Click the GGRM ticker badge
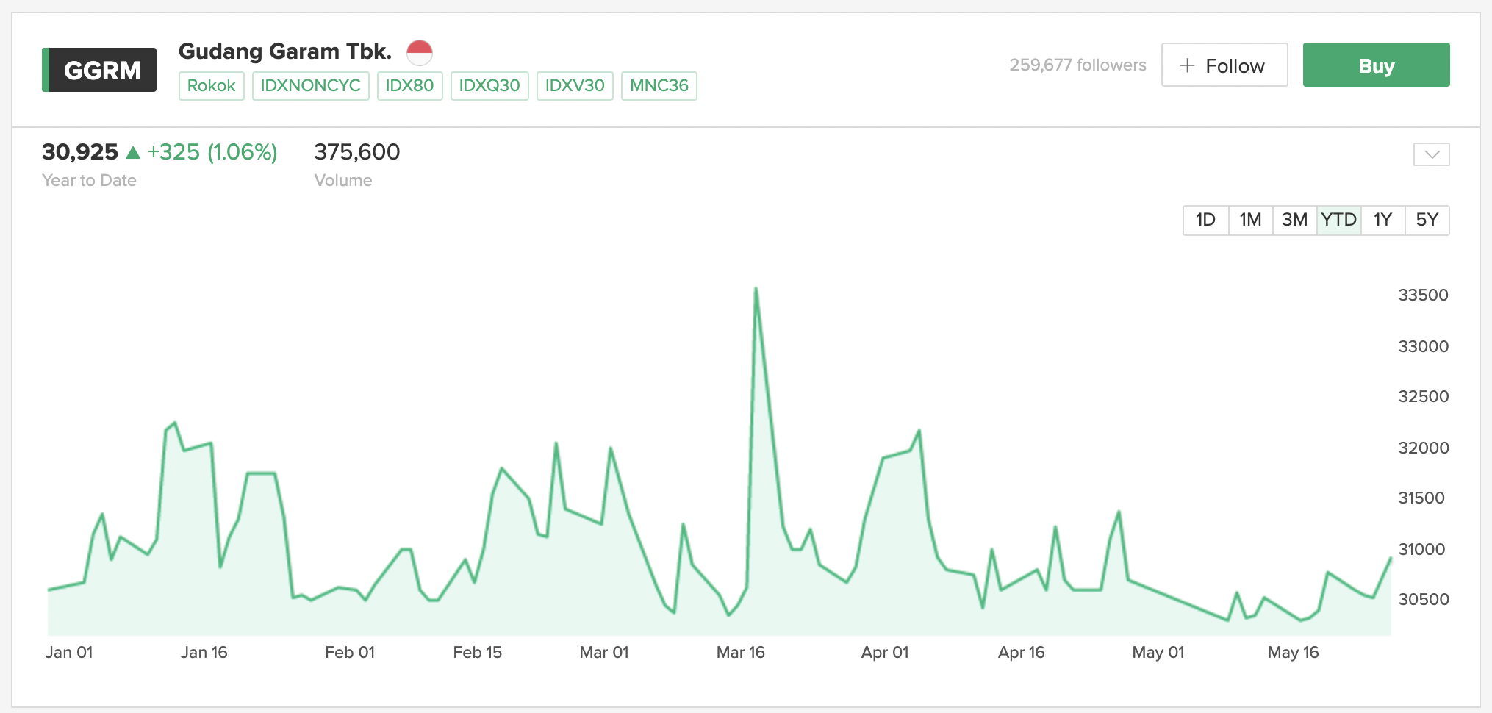The height and width of the screenshot is (713, 1492). 99,70
